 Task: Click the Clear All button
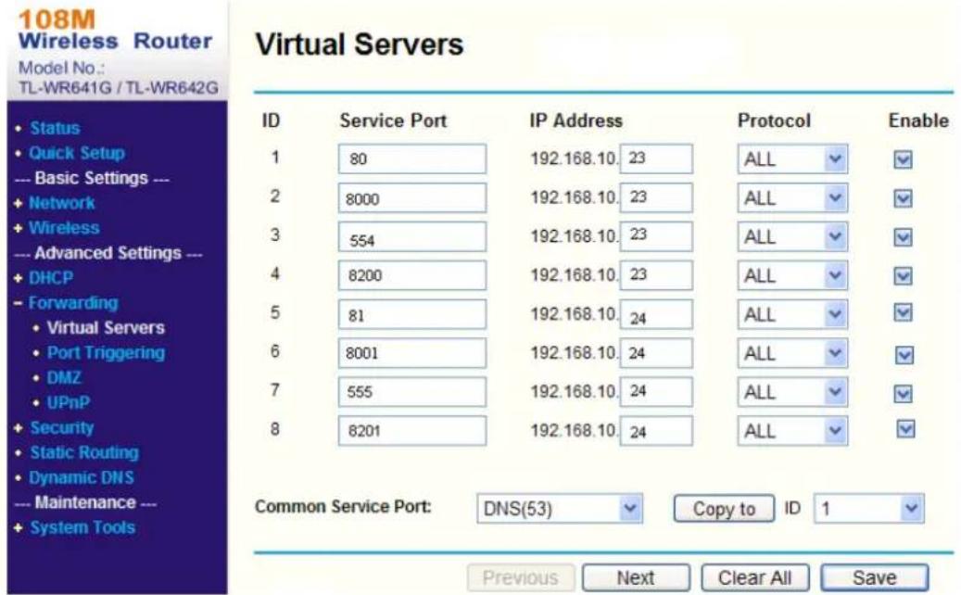click(754, 577)
